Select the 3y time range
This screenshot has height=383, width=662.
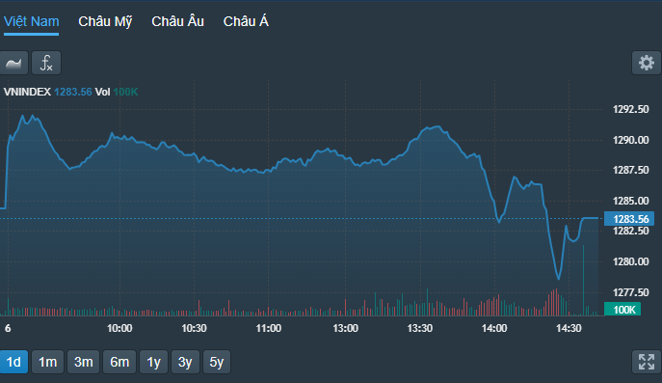pos(185,362)
